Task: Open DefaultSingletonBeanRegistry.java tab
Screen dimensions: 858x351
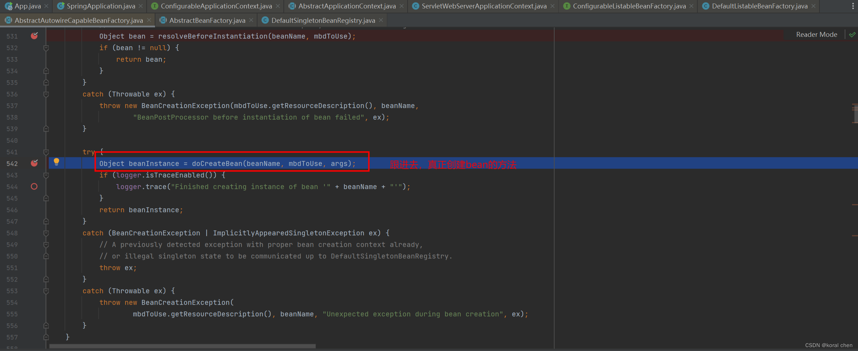Action: coord(323,20)
